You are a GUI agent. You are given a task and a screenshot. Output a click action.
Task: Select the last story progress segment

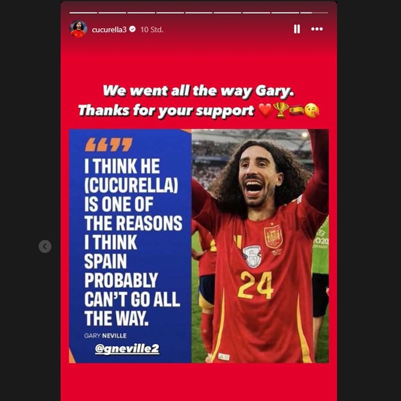click(314, 13)
